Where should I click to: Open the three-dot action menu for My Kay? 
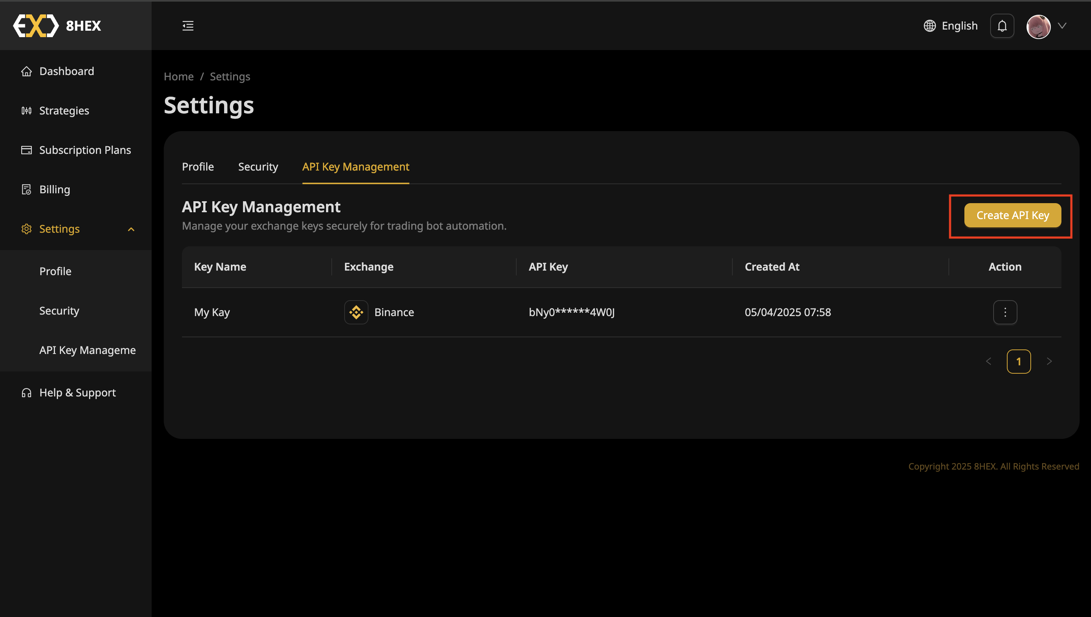1005,312
